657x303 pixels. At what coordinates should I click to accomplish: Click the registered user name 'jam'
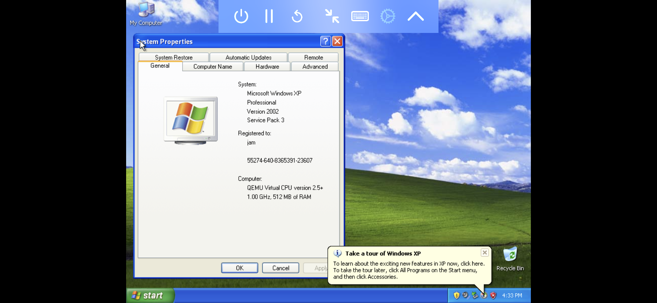(x=251, y=142)
